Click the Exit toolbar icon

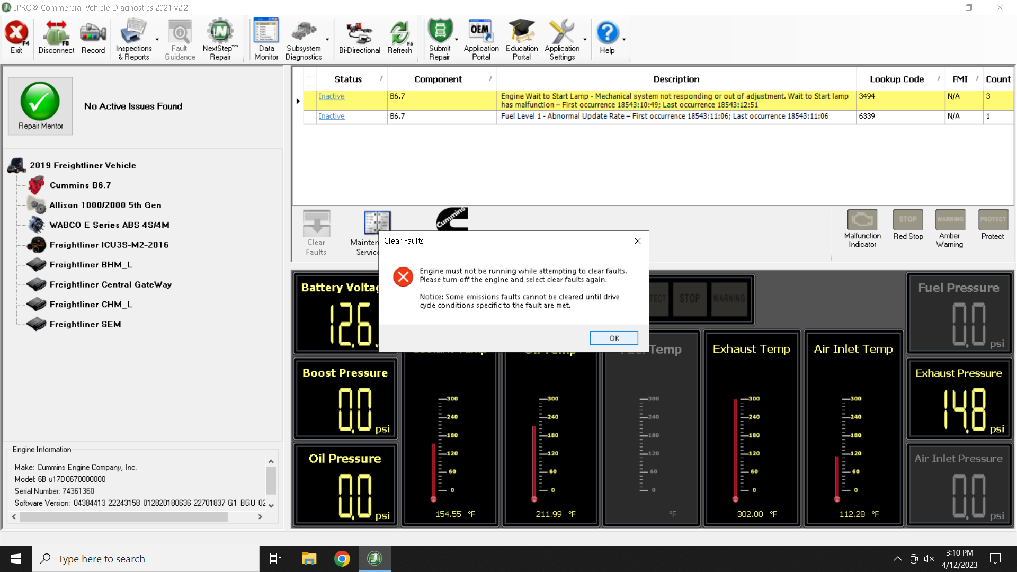pos(16,38)
